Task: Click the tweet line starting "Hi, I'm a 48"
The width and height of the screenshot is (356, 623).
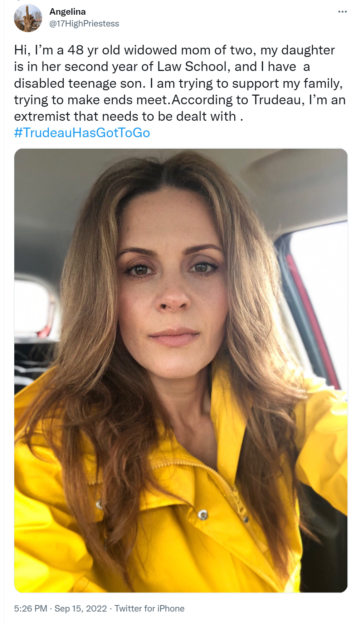Action: (x=175, y=50)
